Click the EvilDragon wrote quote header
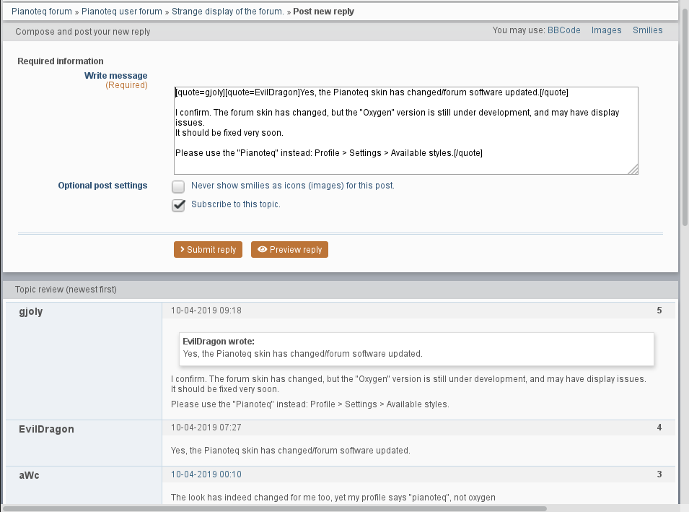The image size is (689, 512). point(219,342)
